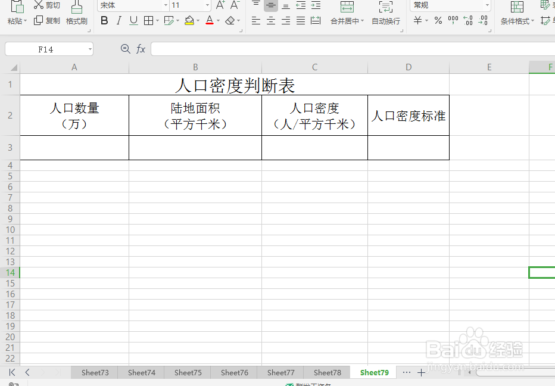The height and width of the screenshot is (386, 555).
Task: Open the clipboard group dialog launcher
Action: [x=89, y=31]
